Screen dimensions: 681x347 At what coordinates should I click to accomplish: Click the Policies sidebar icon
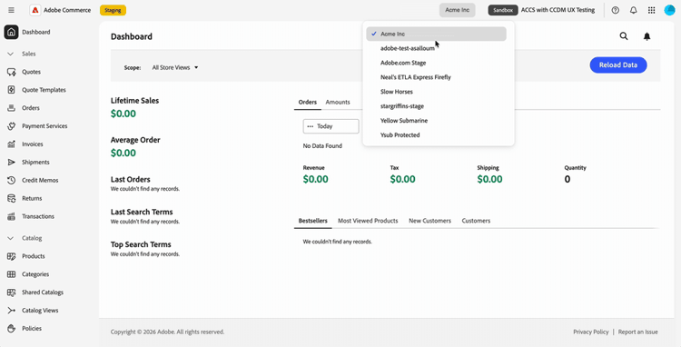coord(11,329)
